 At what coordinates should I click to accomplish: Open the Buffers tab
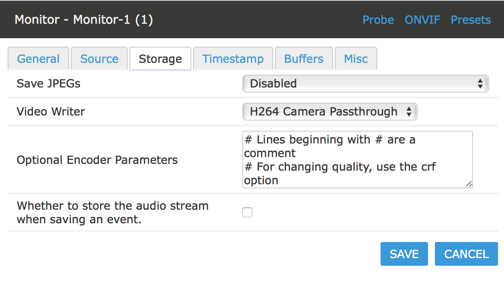tap(304, 59)
